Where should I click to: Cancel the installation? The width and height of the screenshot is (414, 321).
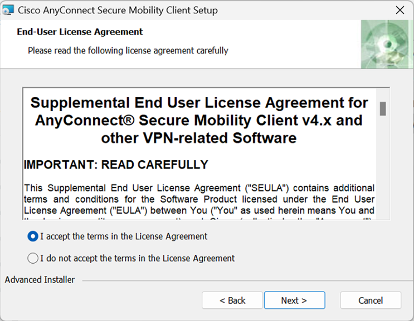click(x=371, y=300)
